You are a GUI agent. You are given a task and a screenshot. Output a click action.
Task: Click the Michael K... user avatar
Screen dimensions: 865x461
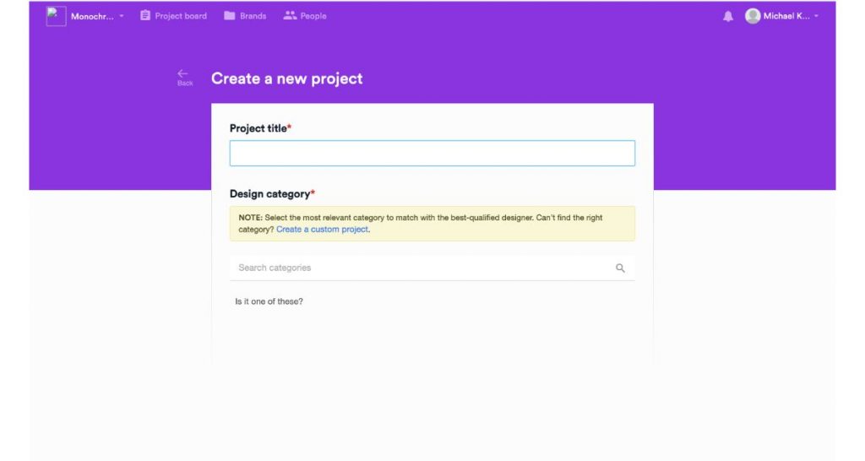click(x=753, y=16)
